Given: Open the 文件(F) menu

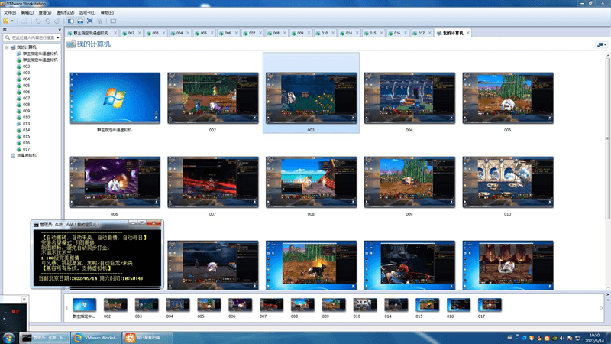Looking at the screenshot, I should 10,12.
